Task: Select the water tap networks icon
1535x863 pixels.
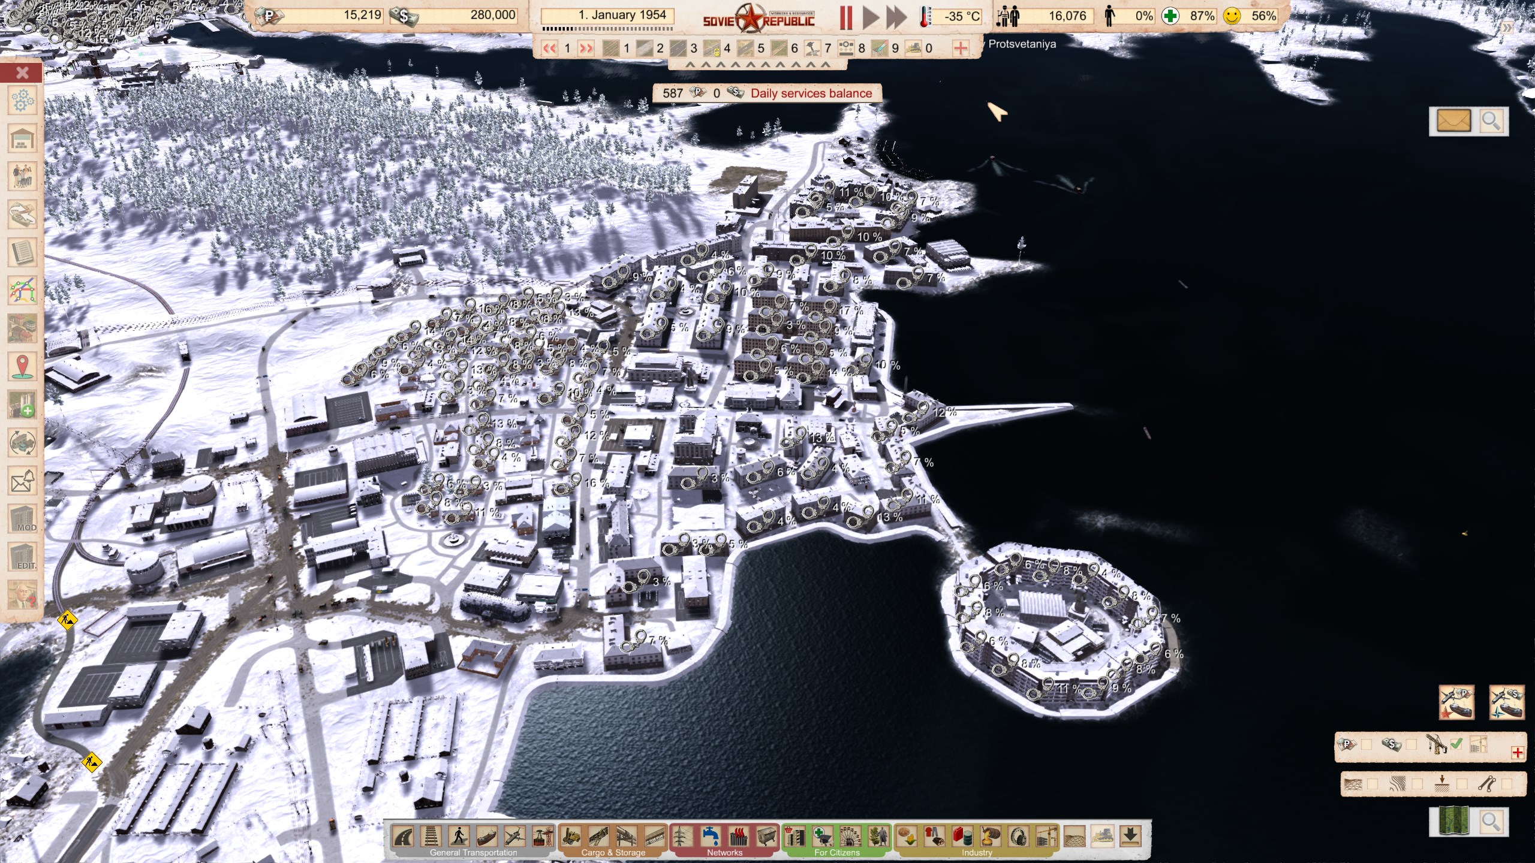Action: coord(710,835)
